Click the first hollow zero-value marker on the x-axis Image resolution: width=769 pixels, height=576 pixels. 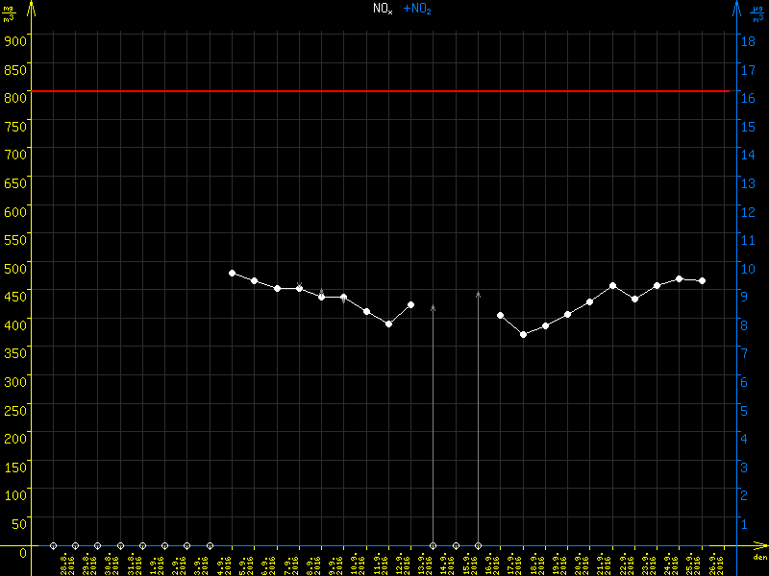click(53, 545)
